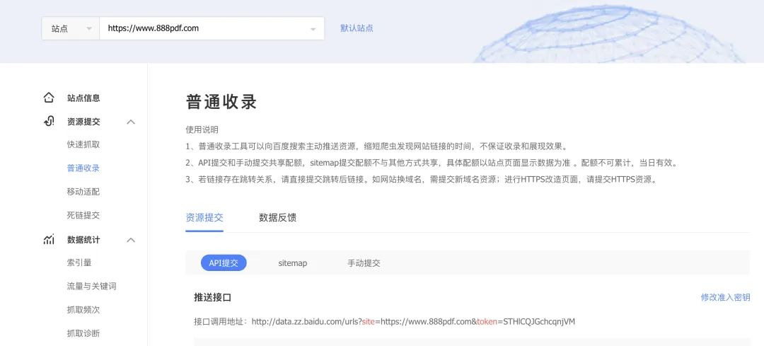
Task: Switch to the 数据反馈 tab
Action: [278, 218]
